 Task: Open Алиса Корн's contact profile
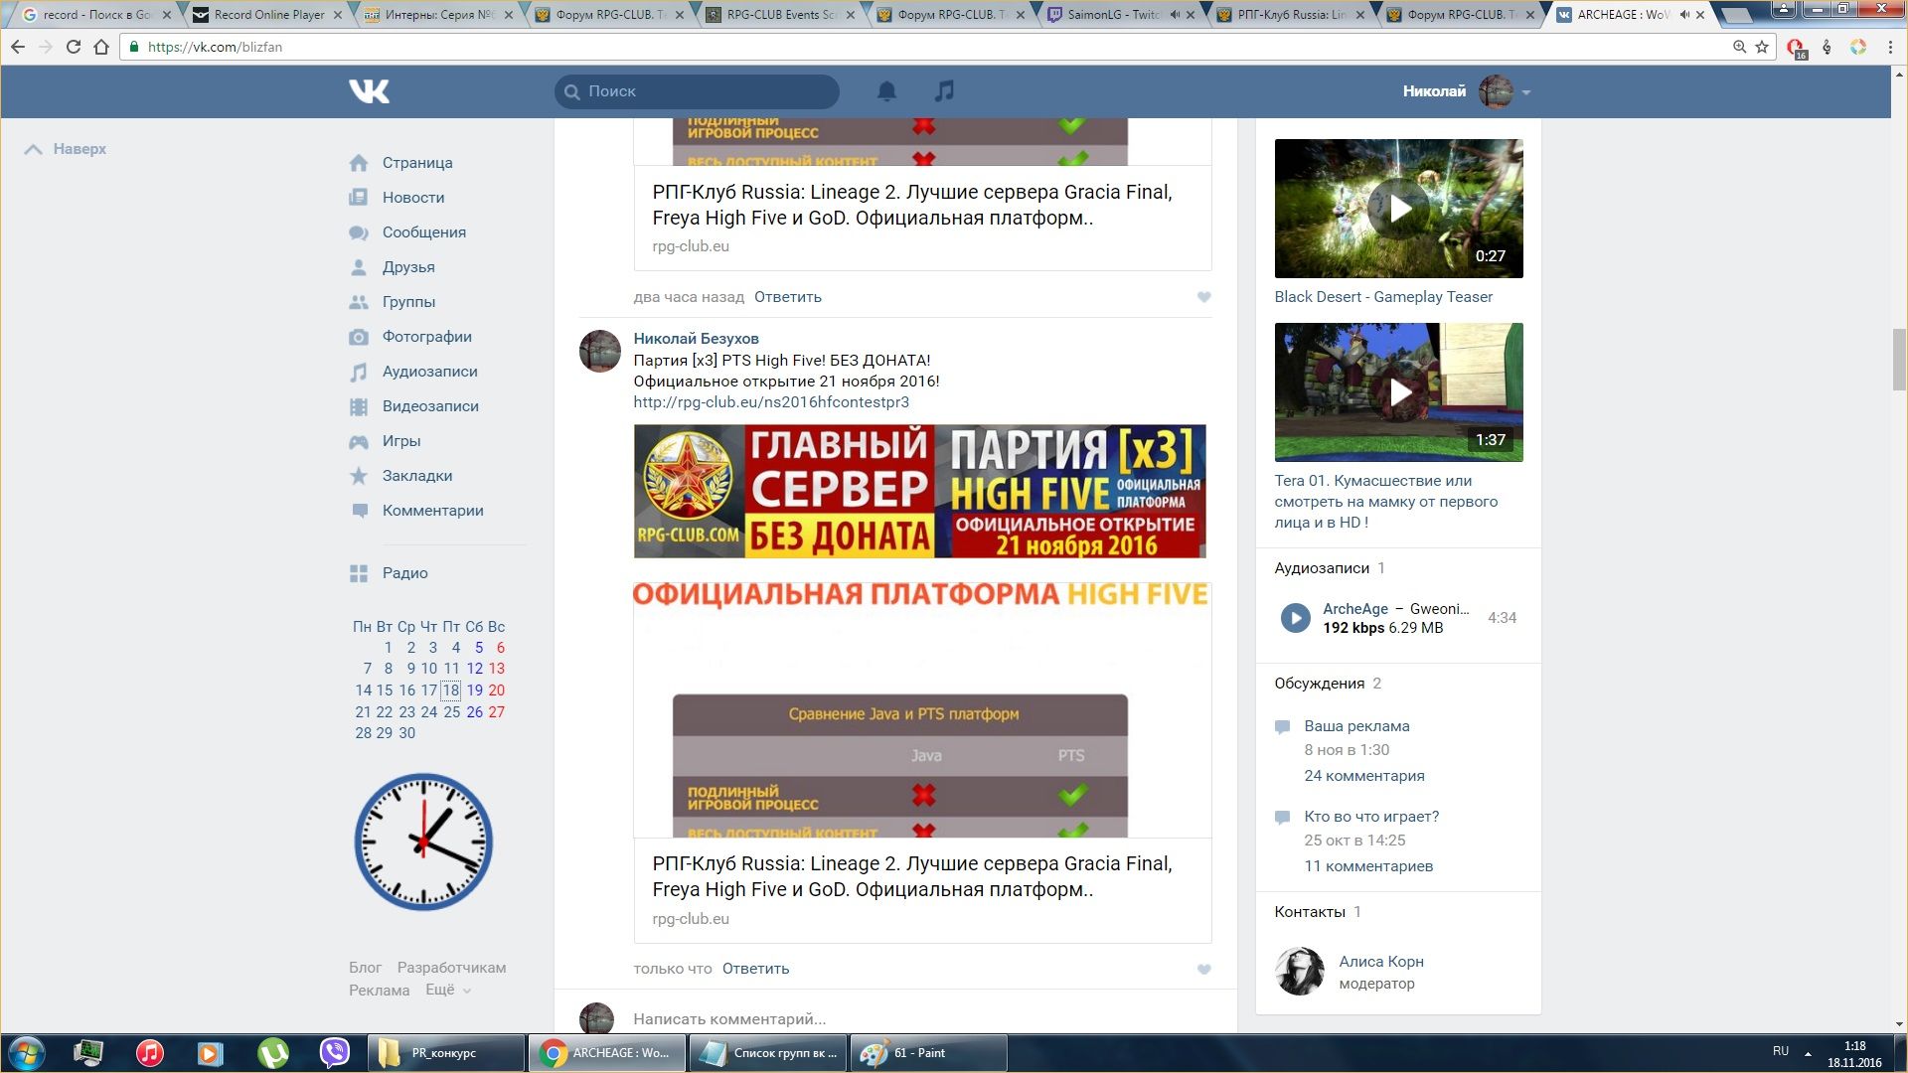point(1381,962)
